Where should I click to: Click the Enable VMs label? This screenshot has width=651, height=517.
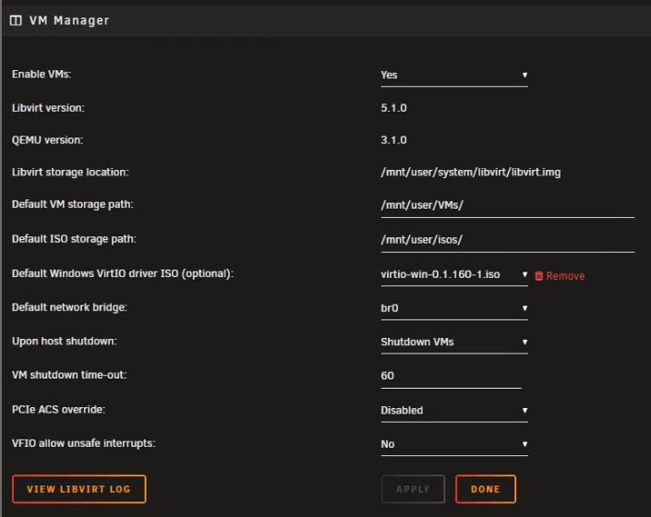coord(42,74)
